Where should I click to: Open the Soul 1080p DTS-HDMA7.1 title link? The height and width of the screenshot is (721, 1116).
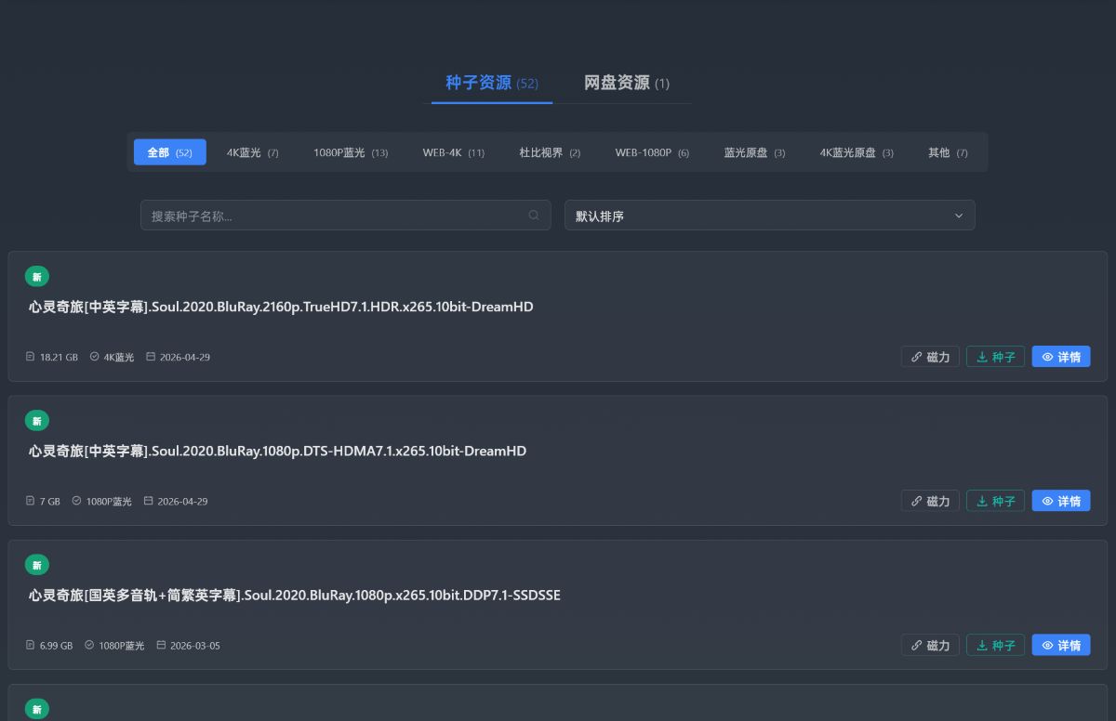(277, 452)
